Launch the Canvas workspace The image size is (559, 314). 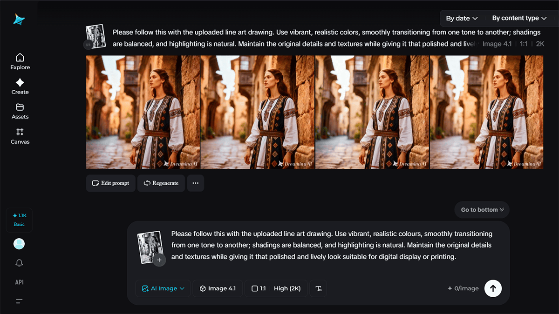[20, 136]
